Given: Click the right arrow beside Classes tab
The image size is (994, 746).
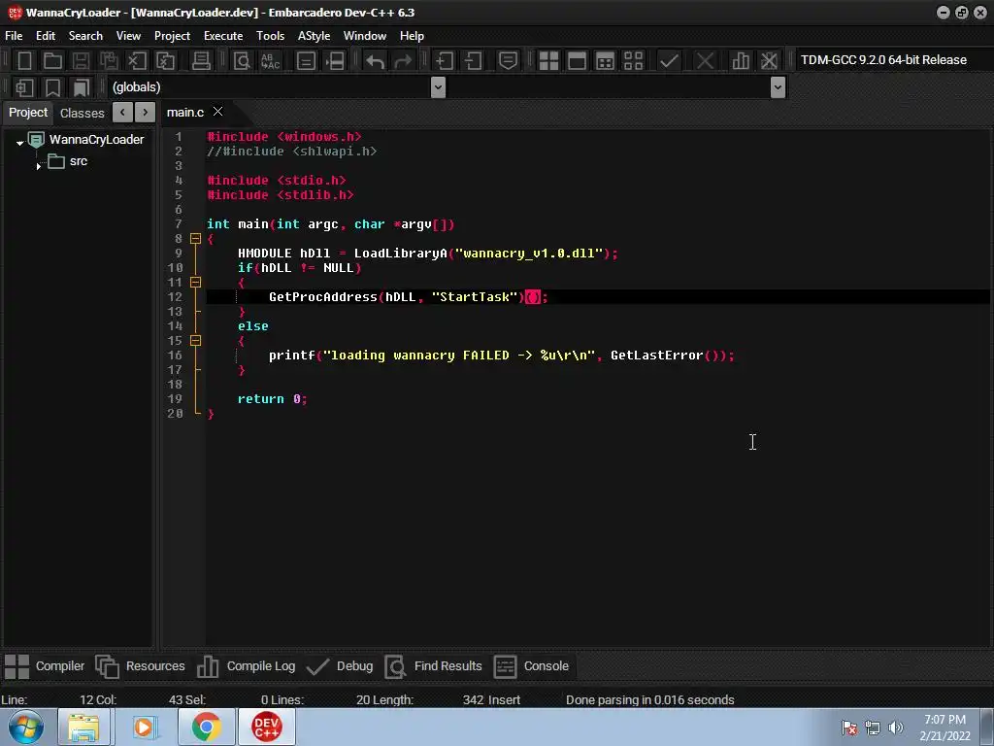Looking at the screenshot, I should 146,113.
